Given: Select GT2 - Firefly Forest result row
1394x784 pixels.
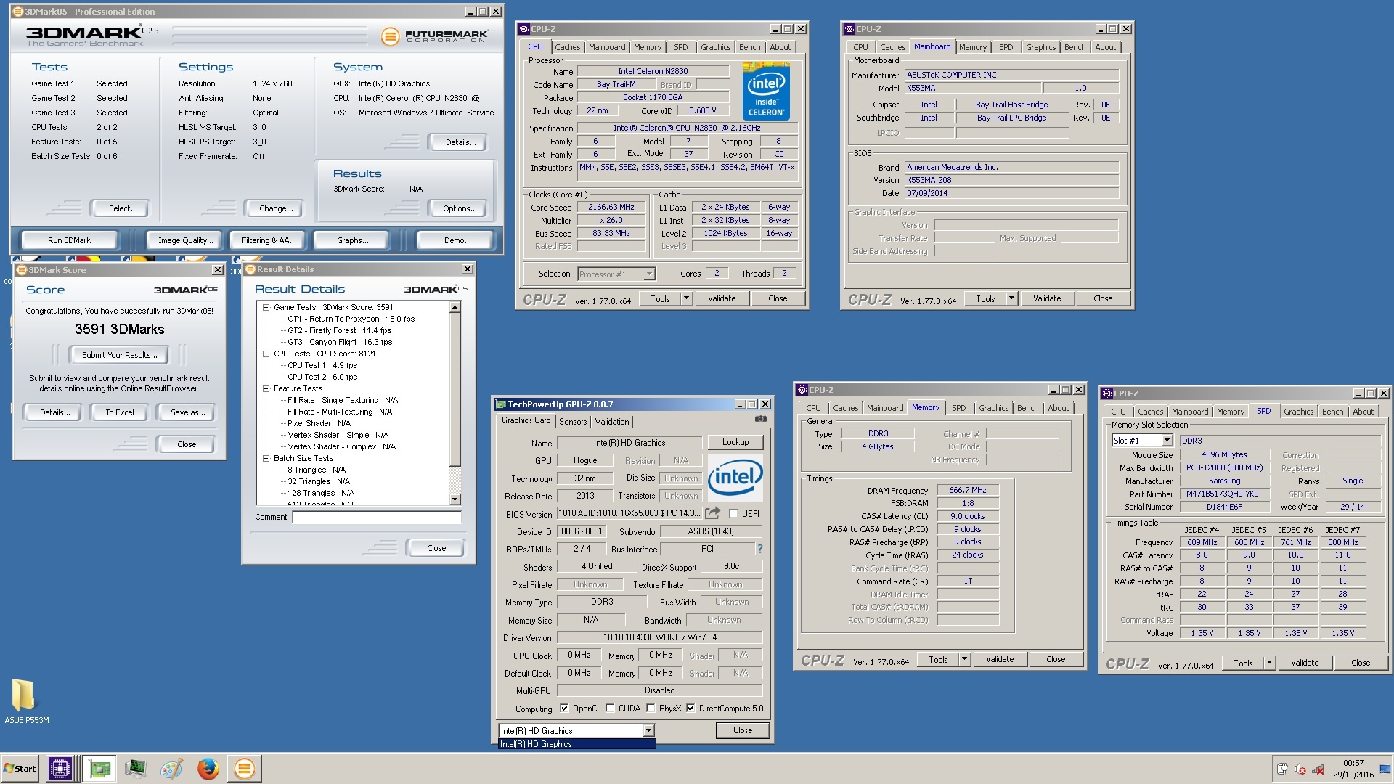Looking at the screenshot, I should click(339, 330).
